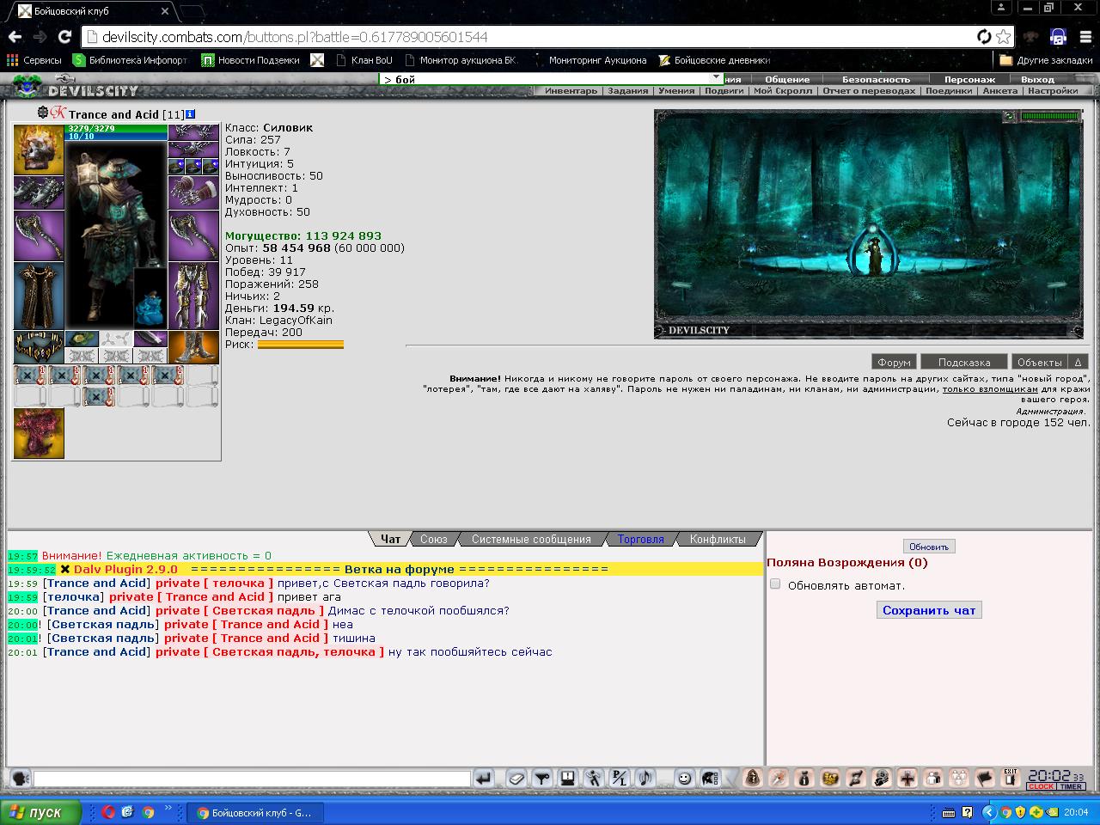1100x825 pixels.
Task: Click the Сохранить чат button
Action: tap(929, 610)
